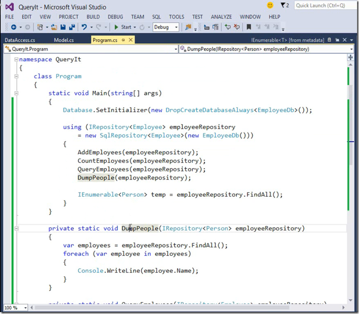Open the TEST menu

coord(198,17)
